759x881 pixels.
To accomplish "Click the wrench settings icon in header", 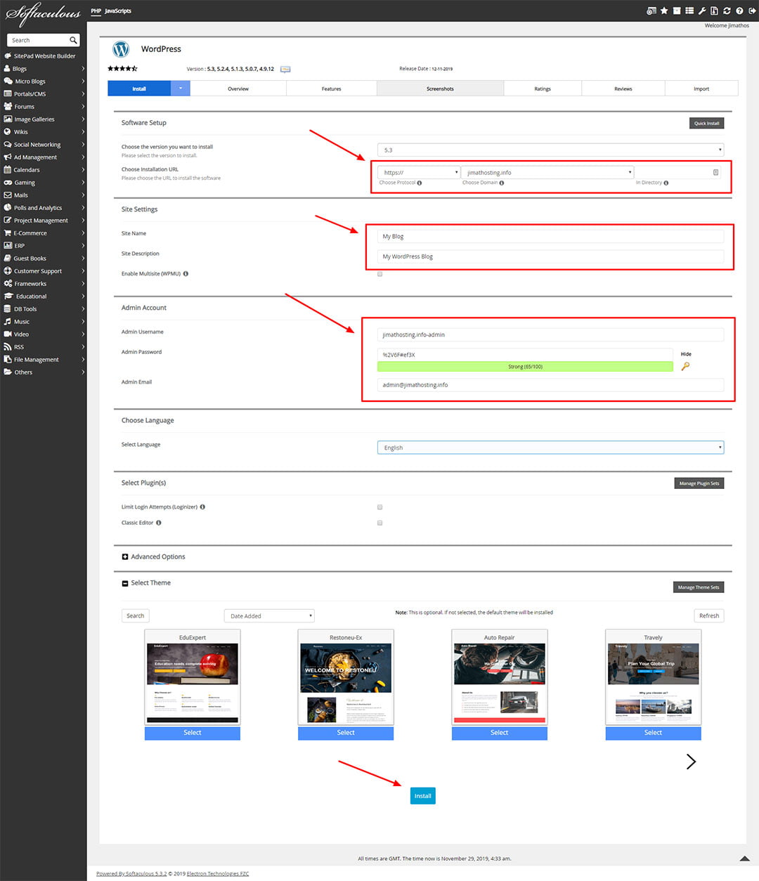I will click(701, 11).
